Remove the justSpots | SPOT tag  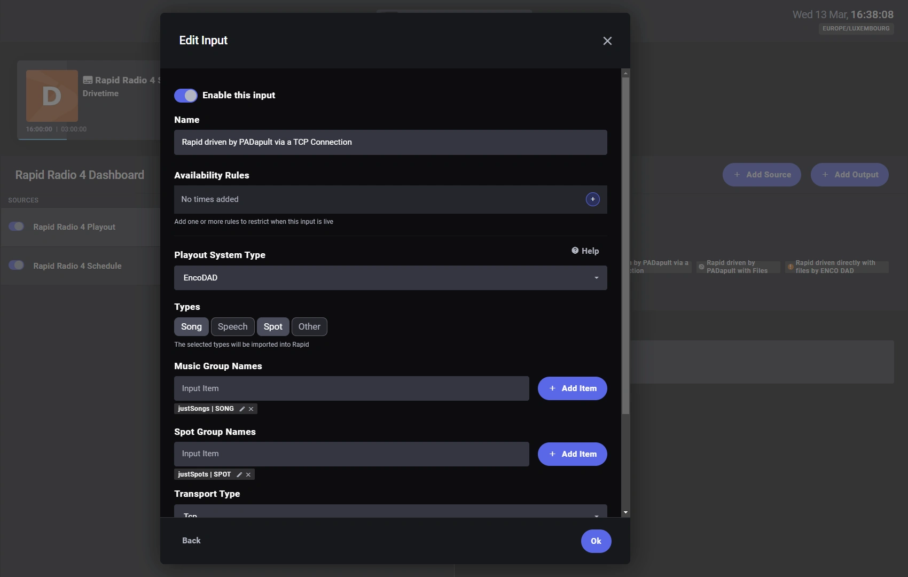pyautogui.click(x=248, y=474)
